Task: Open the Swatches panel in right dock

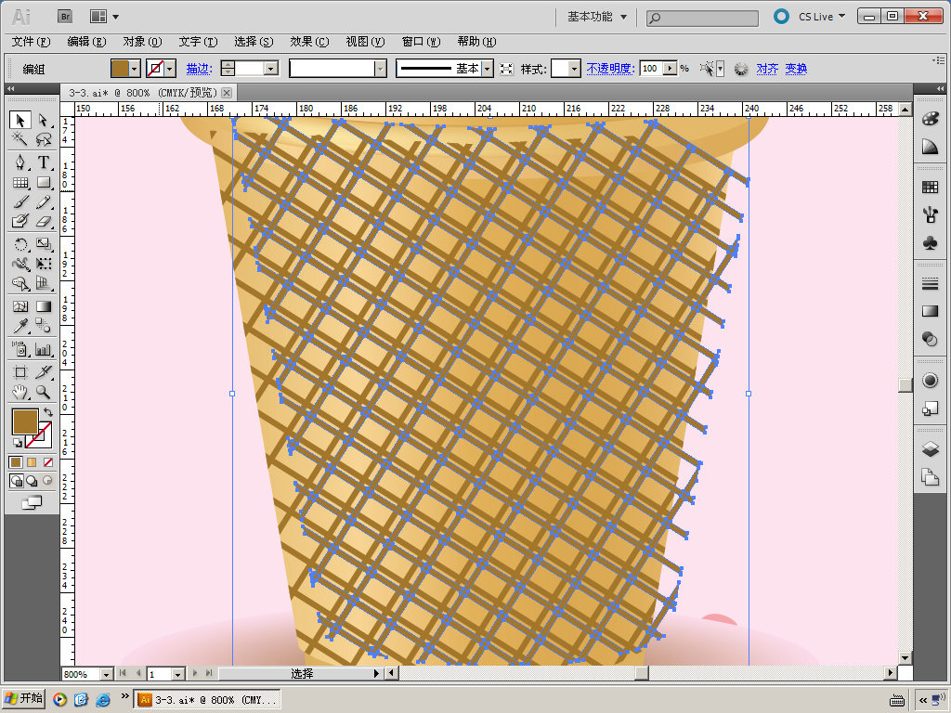Action: point(930,188)
